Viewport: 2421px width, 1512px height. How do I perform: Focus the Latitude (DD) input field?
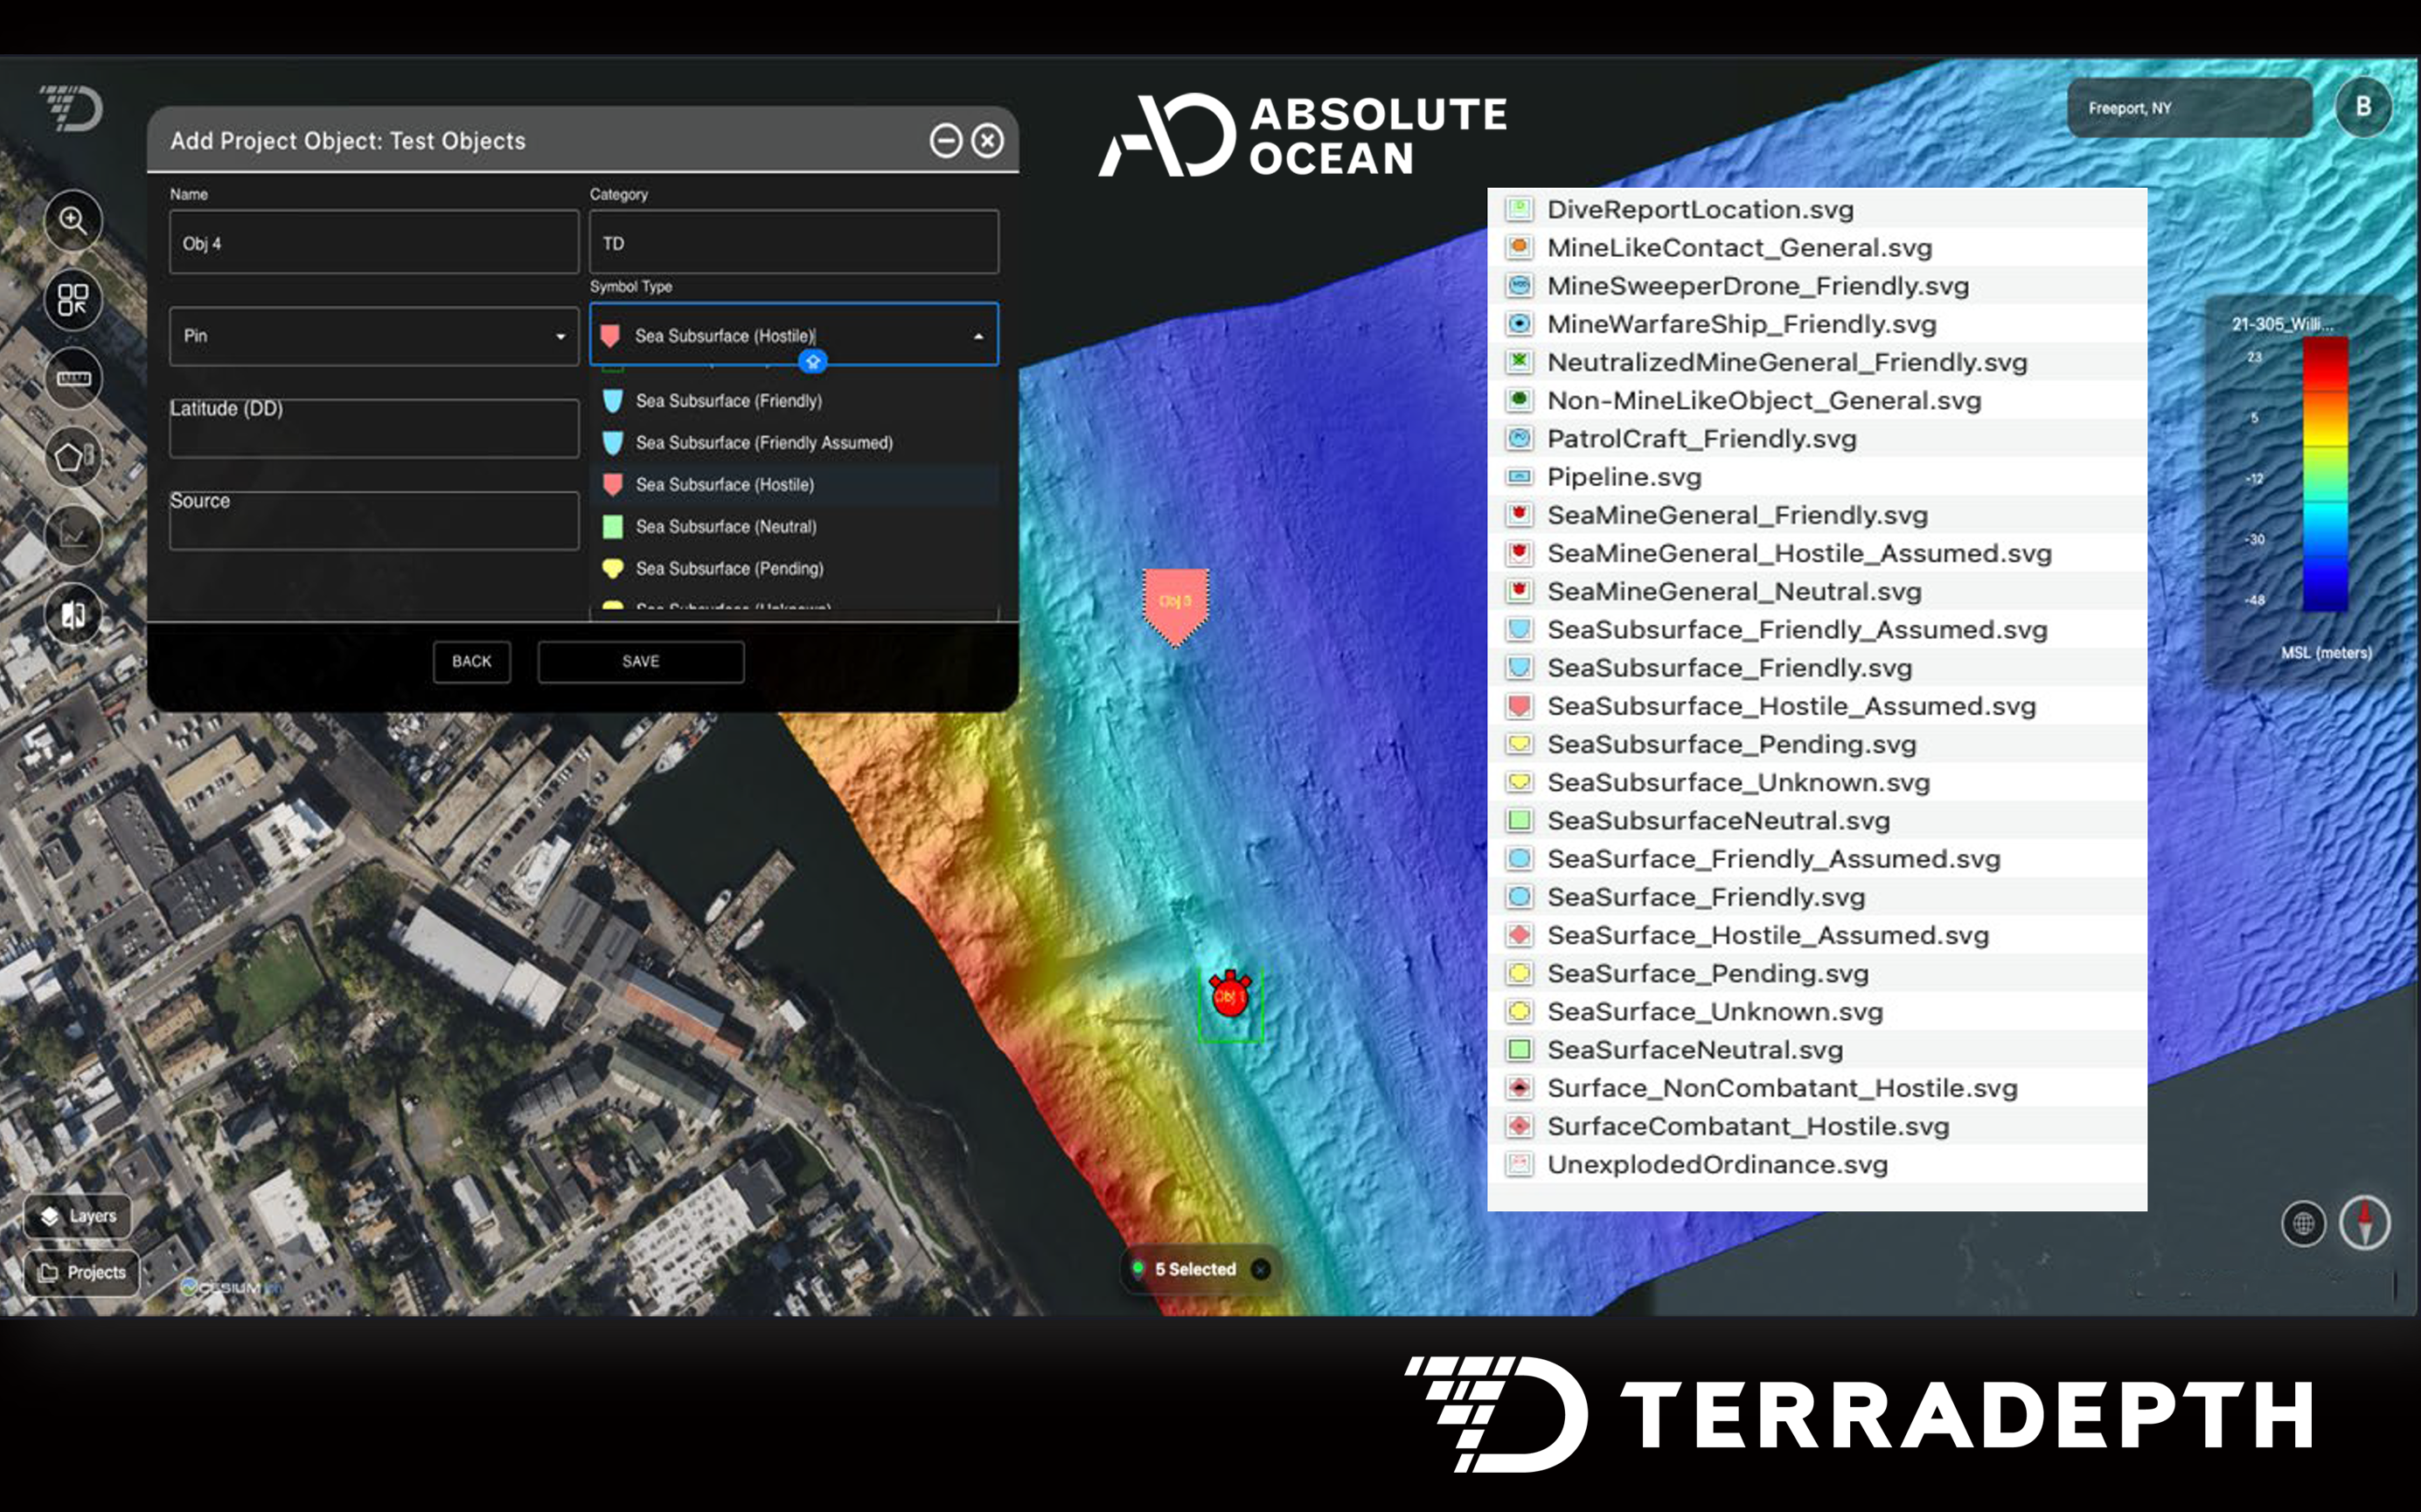374,429
